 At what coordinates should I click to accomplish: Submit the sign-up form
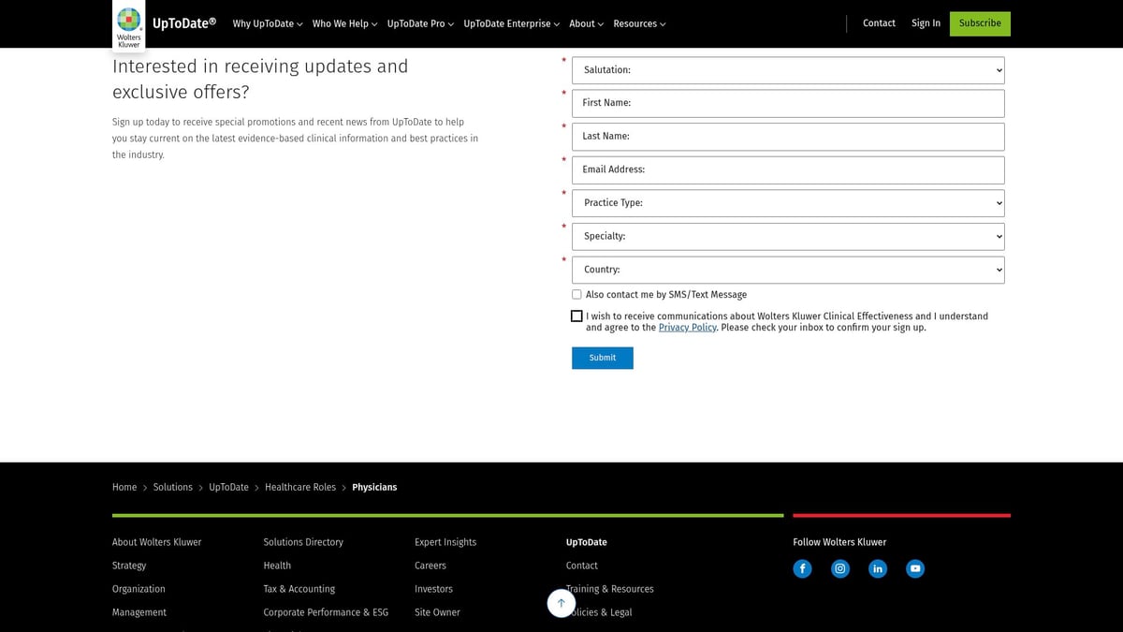(602, 358)
